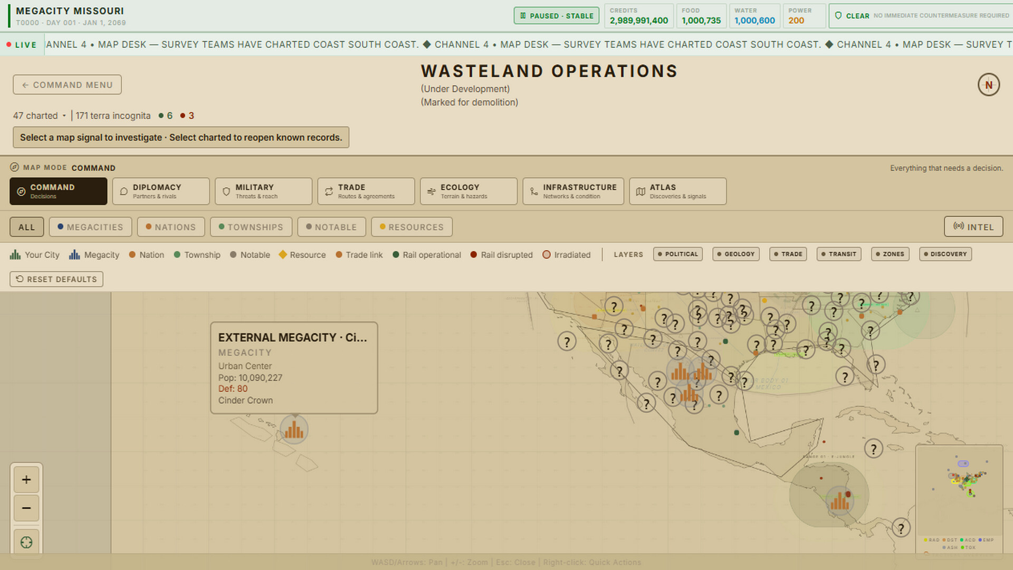Click the Credits resource counter

(639, 16)
